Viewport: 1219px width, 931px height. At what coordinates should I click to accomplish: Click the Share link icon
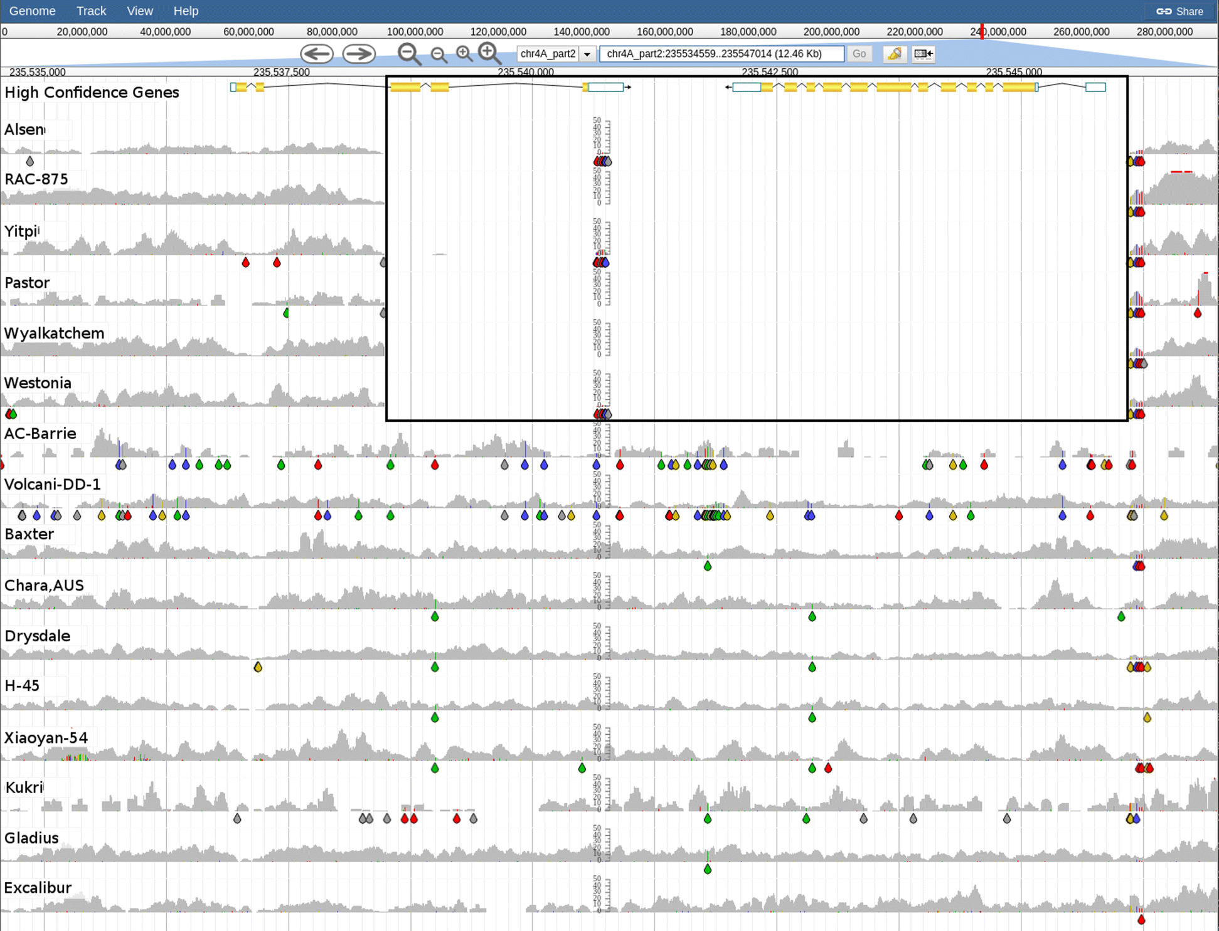[x=1179, y=11]
